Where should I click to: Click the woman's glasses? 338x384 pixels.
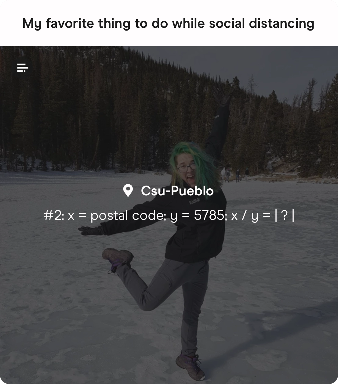pos(187,168)
